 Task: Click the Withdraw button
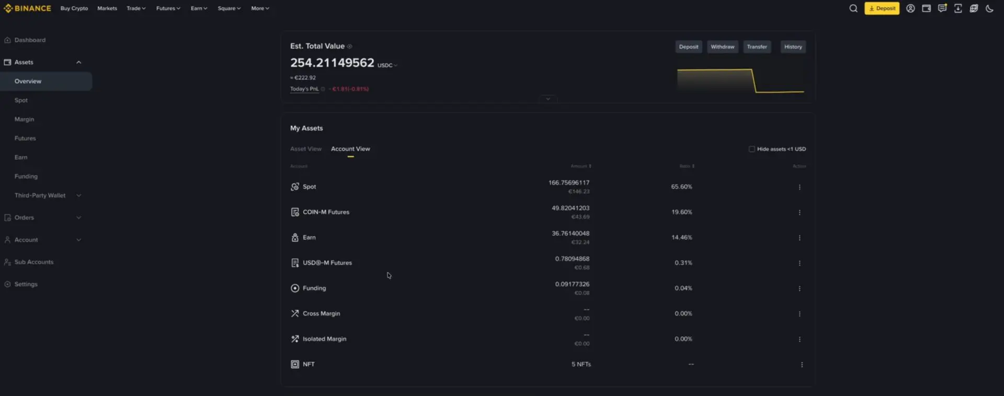(722, 47)
